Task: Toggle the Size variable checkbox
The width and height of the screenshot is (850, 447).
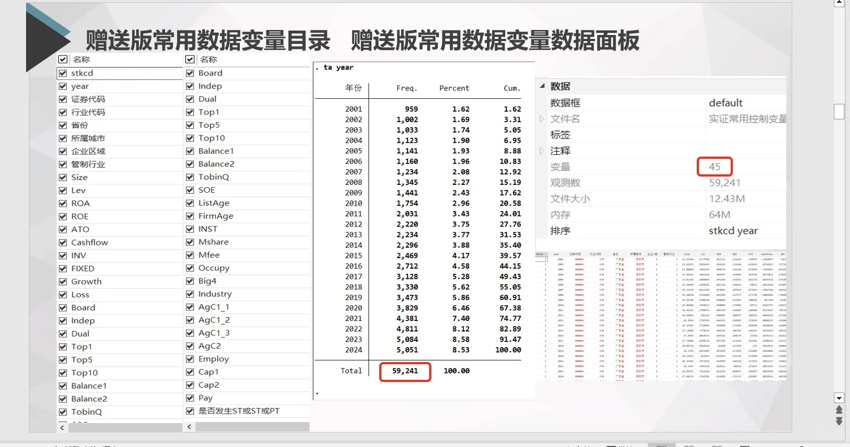Action: click(x=63, y=177)
